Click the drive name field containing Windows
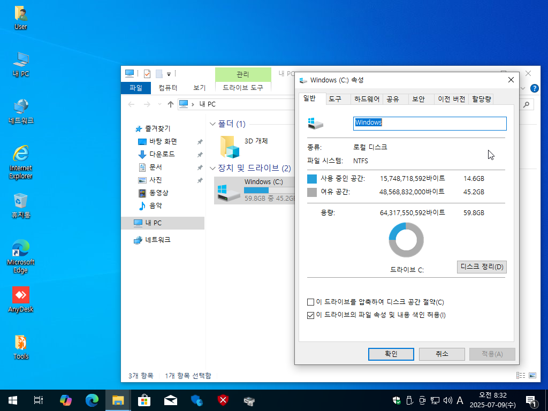 tap(430, 124)
